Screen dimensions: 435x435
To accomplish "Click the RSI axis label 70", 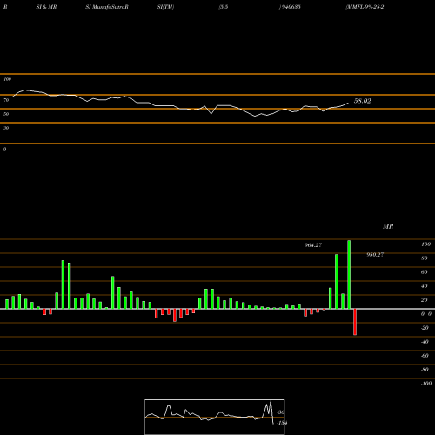I will [6, 100].
